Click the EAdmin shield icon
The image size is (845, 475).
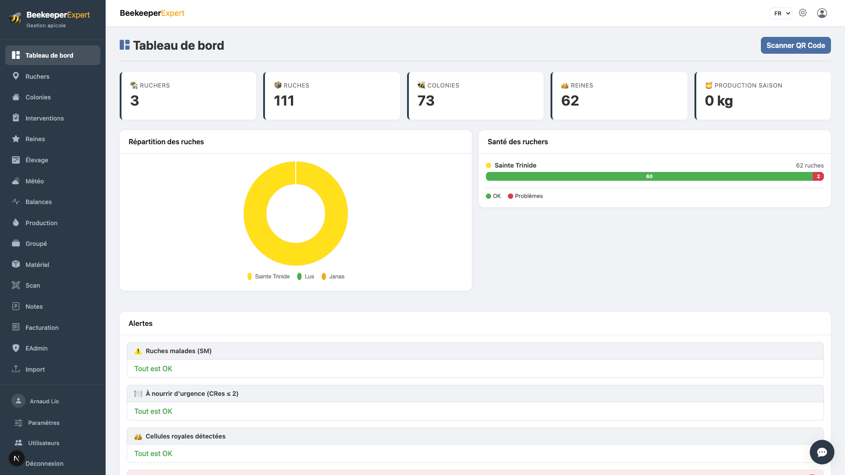click(16, 348)
